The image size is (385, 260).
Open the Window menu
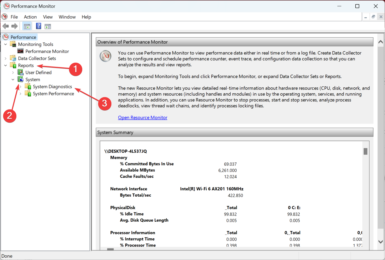[x=67, y=17]
